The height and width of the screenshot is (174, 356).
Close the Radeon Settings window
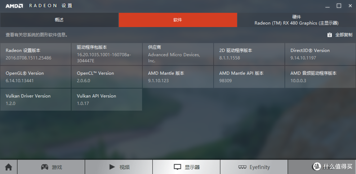(x=350, y=6)
